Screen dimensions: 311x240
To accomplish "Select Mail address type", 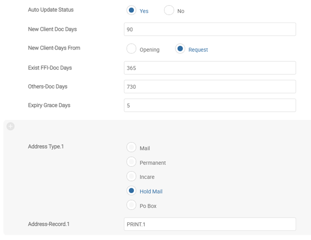I will (x=132, y=148).
